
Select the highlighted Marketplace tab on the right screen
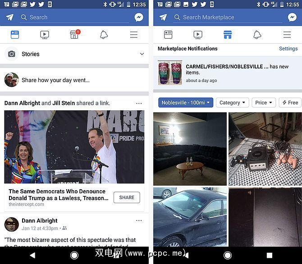coord(228,35)
